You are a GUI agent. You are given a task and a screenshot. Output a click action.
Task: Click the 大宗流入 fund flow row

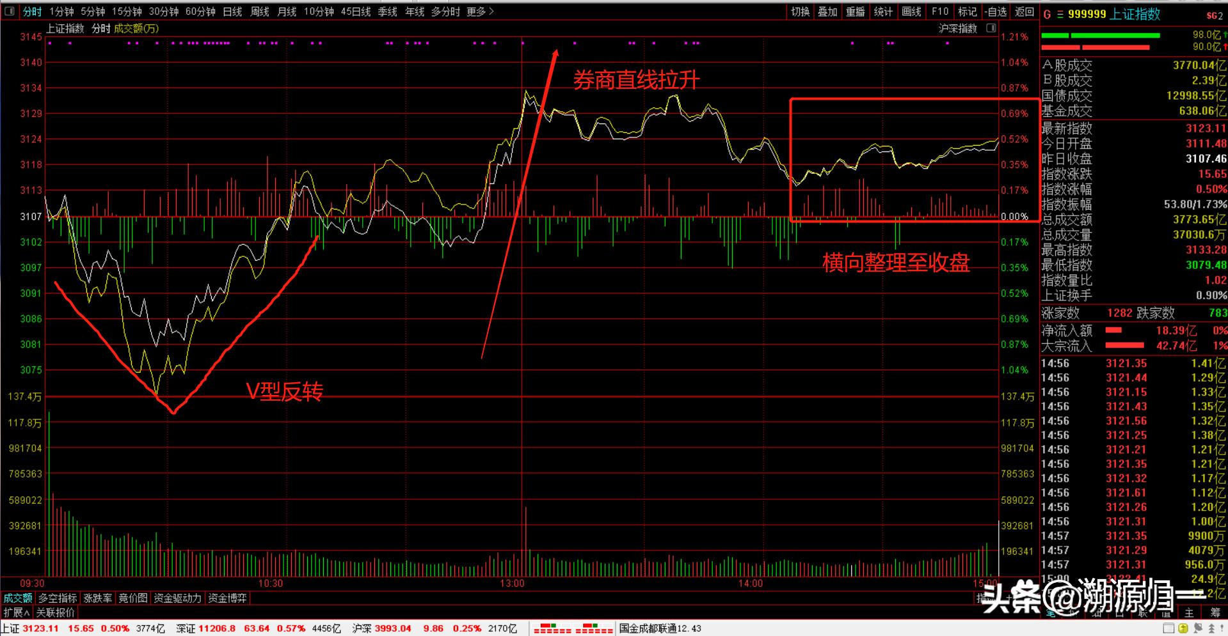tap(1134, 346)
